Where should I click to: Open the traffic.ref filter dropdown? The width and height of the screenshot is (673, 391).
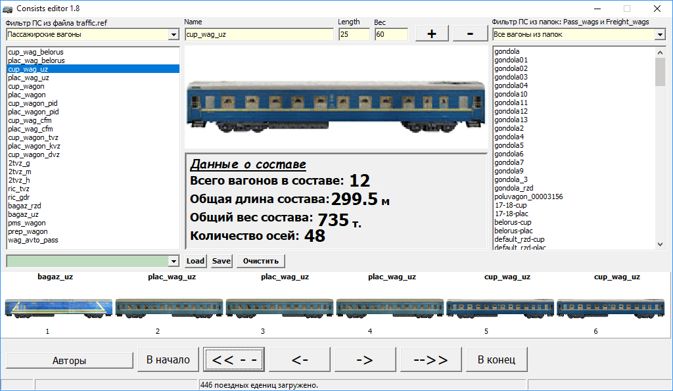click(x=174, y=34)
